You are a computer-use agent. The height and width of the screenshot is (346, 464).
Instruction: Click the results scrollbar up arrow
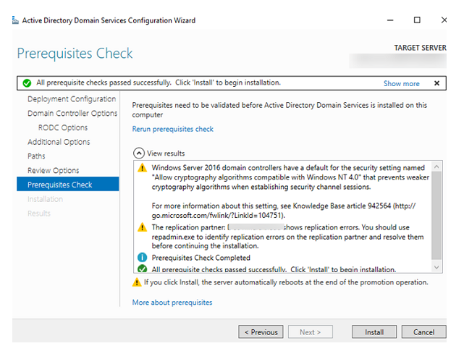click(436, 166)
